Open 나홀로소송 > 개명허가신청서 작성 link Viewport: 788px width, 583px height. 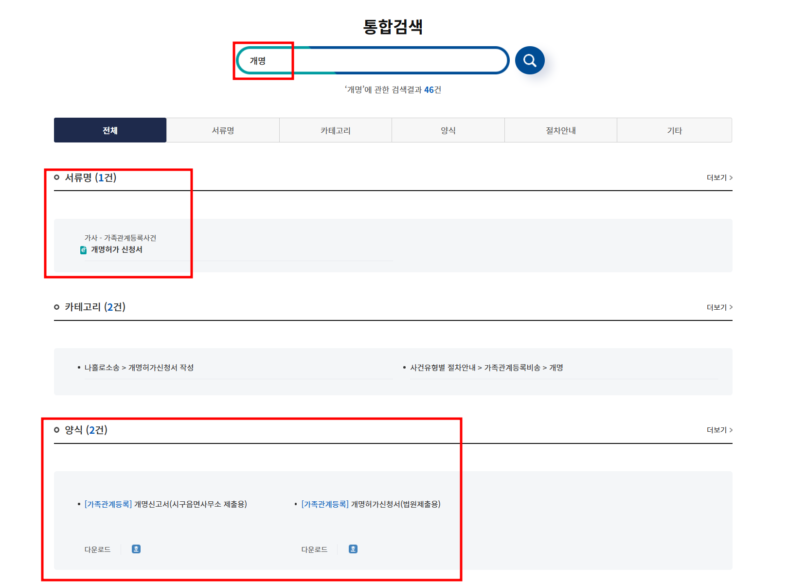click(139, 368)
